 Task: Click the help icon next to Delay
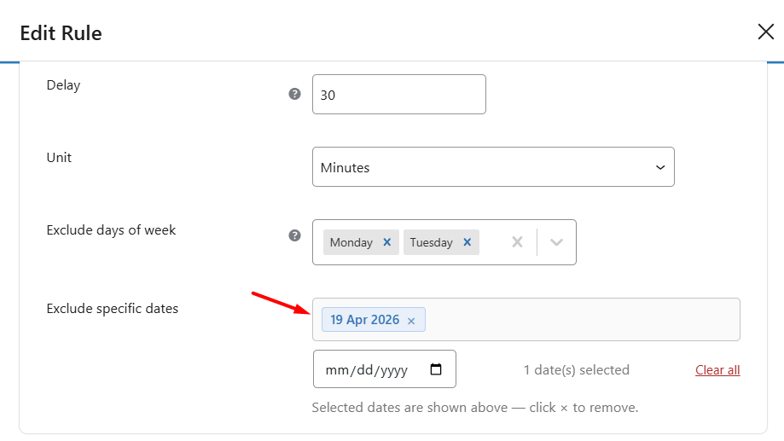(x=295, y=94)
